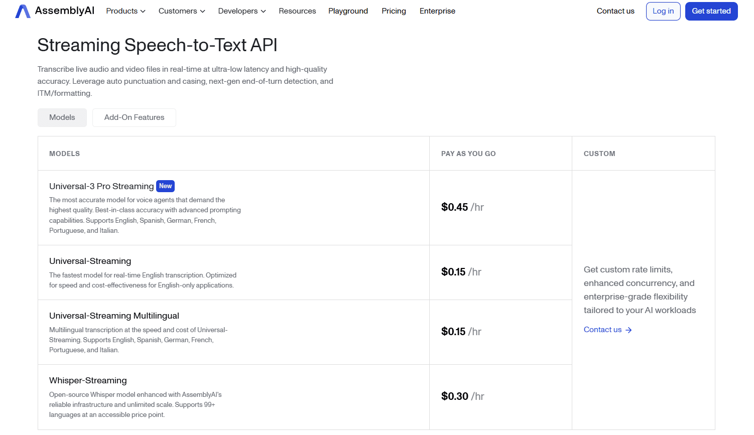The height and width of the screenshot is (435, 754).
Task: Click the CUSTOM column header
Action: (599, 154)
